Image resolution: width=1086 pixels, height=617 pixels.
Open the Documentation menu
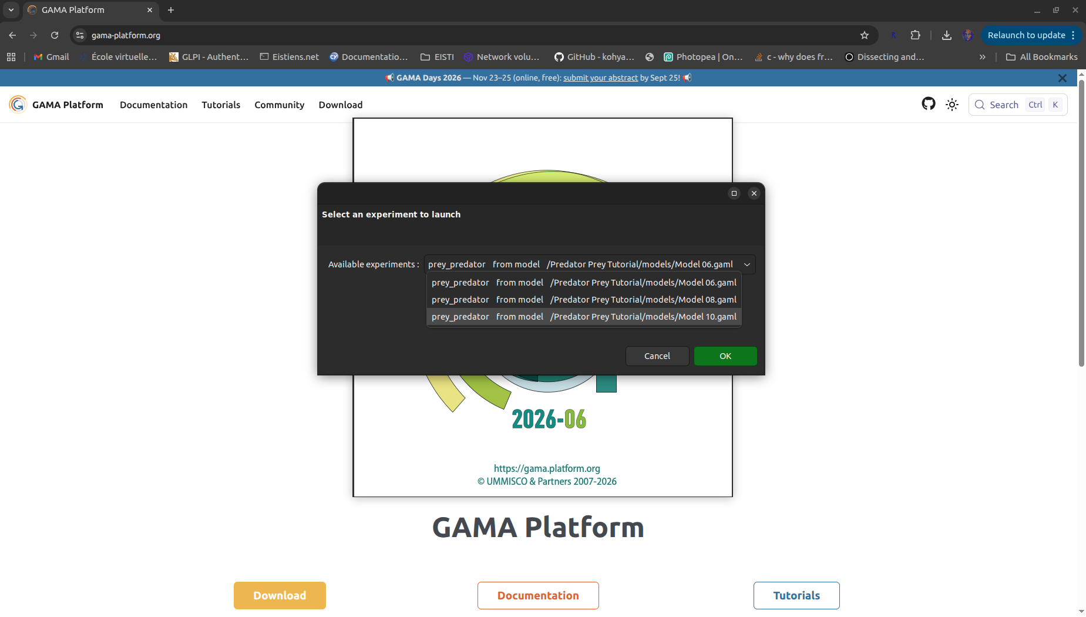click(x=153, y=105)
